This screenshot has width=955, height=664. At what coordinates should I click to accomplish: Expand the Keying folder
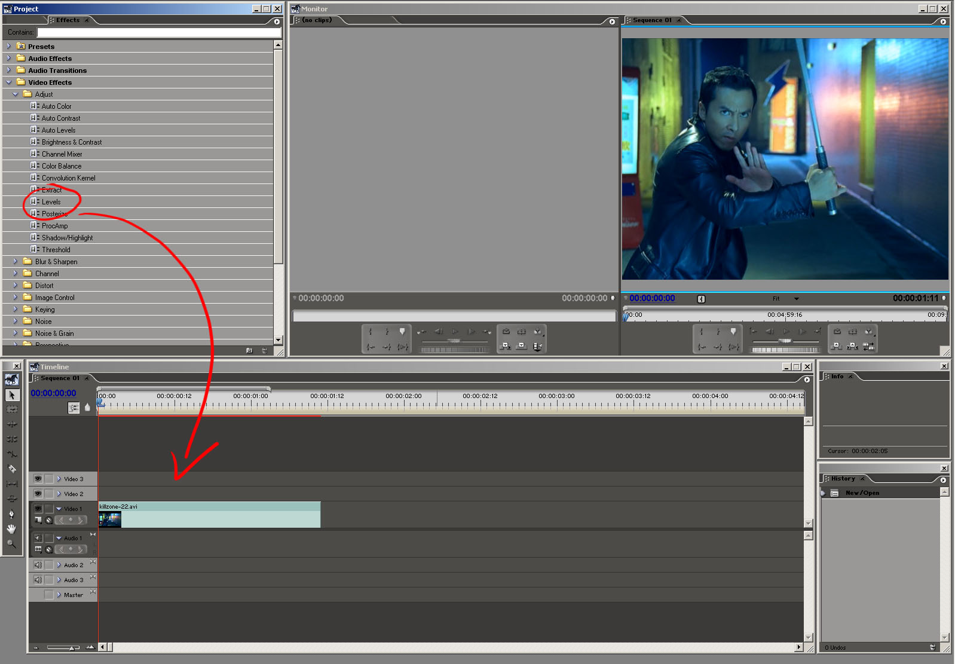tap(15, 309)
